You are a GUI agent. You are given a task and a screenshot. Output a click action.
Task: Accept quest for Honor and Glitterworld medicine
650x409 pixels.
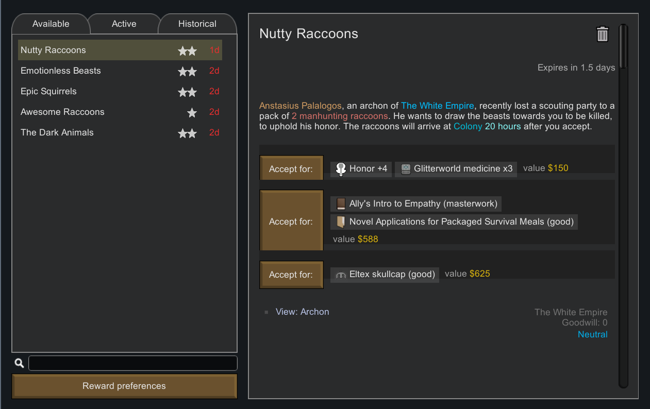click(291, 168)
